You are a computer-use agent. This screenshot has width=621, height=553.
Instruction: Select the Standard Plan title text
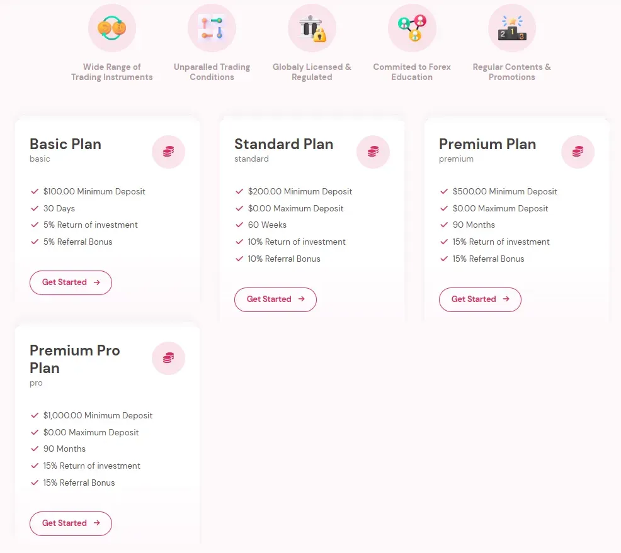tap(283, 144)
